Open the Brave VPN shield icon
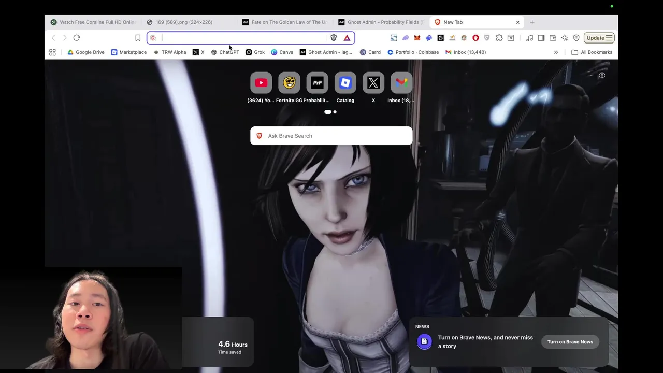 tap(576, 38)
